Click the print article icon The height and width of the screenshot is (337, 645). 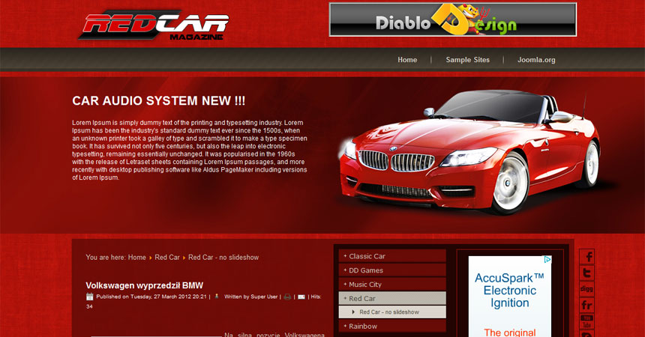tap(287, 297)
